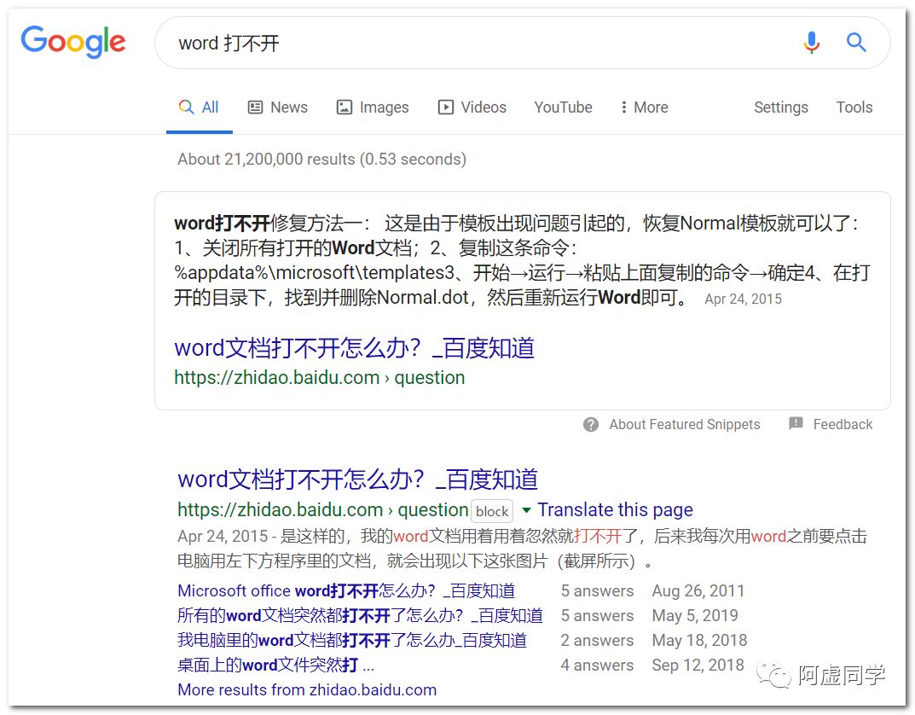The width and height of the screenshot is (915, 715).
Task: Click "4 answers" in the Sep 12, 2018 row
Action: [597, 665]
